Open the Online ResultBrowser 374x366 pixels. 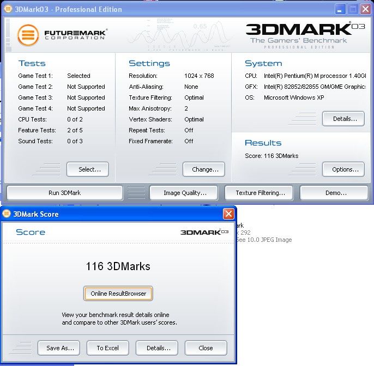pos(118,294)
